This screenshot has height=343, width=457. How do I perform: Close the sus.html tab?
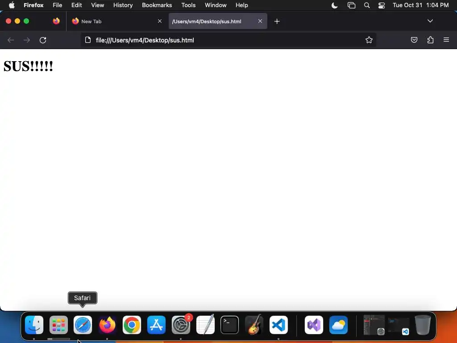(260, 21)
